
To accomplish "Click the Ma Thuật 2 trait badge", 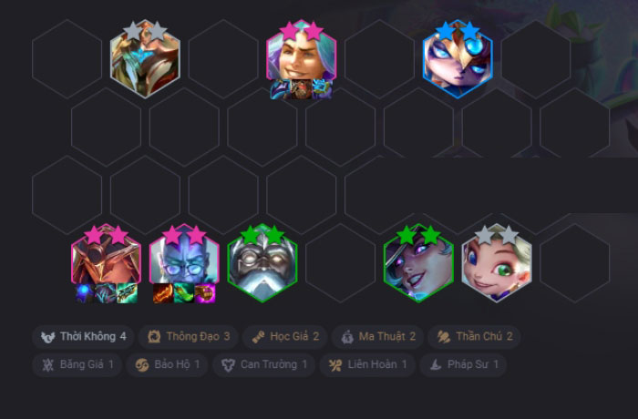I will coord(377,337).
